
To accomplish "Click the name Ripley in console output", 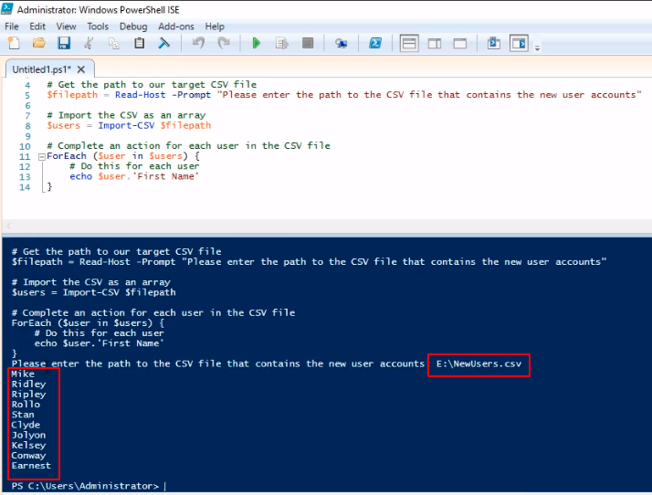I will 28,395.
